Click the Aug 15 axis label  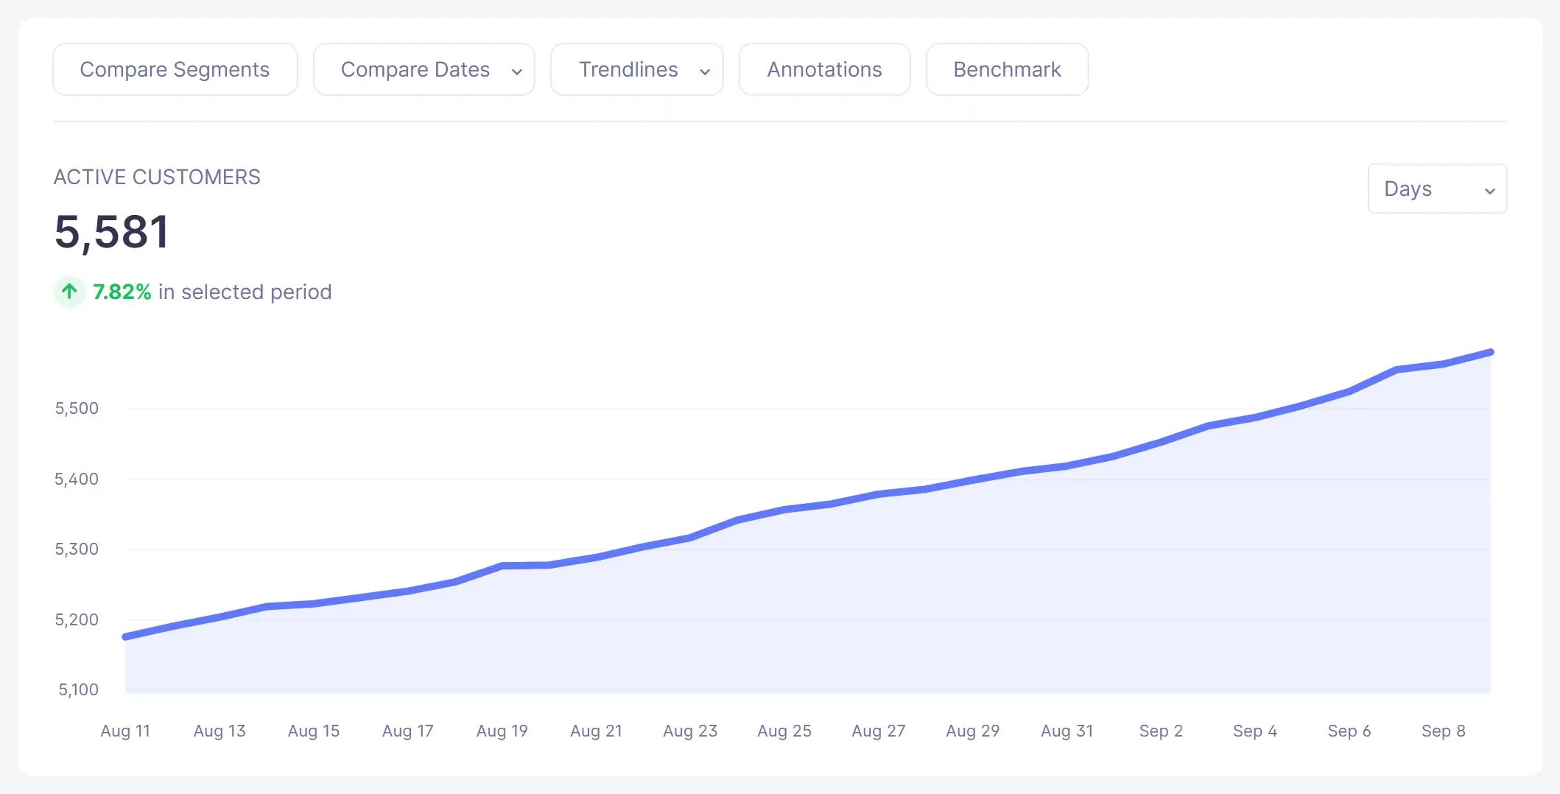[x=314, y=731]
